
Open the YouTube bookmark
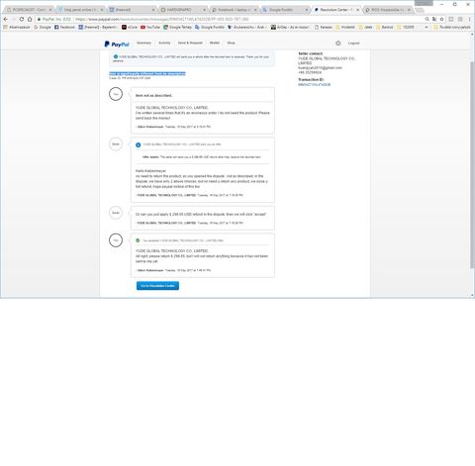pyautogui.click(x=150, y=27)
